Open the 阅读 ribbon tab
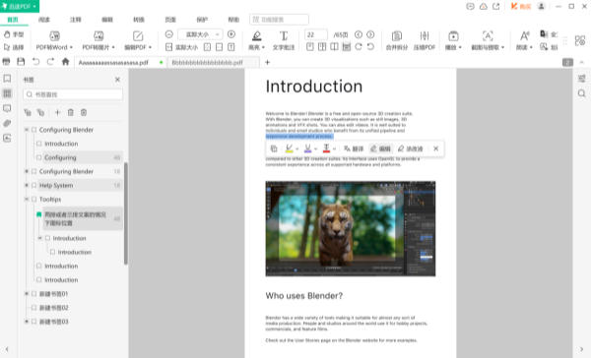591x358 pixels. coord(44,20)
